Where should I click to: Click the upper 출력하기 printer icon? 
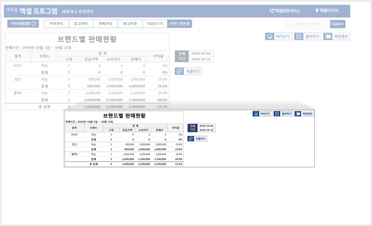299,36
